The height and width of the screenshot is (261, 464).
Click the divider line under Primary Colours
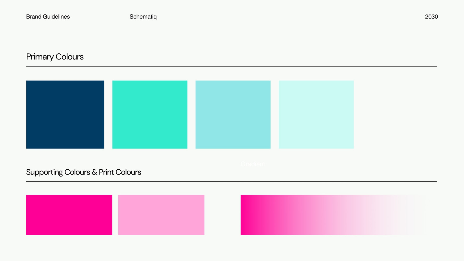pyautogui.click(x=231, y=66)
